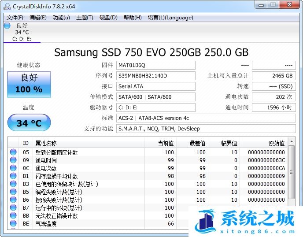The image size is (303, 237).
Task: Click the status orb for attribute BB
Action: [13, 215]
